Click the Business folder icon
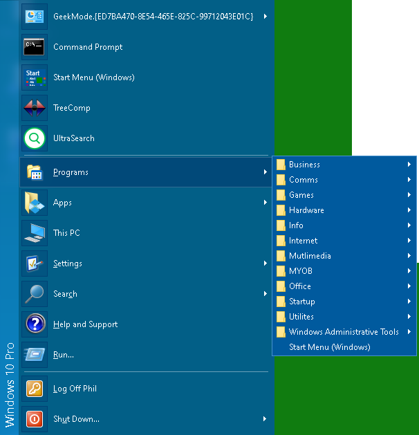This screenshot has height=435, width=419. [281, 165]
